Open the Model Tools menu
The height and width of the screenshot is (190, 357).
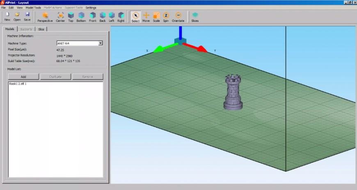tap(33, 8)
